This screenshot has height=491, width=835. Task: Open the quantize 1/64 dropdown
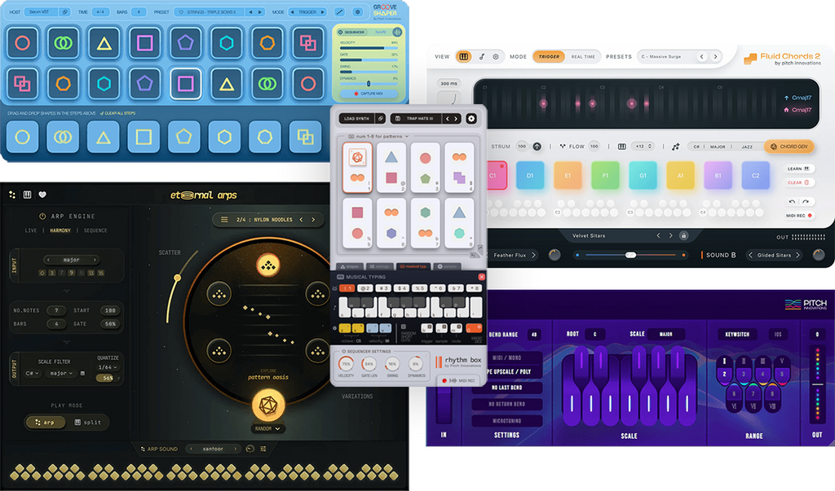tap(108, 367)
